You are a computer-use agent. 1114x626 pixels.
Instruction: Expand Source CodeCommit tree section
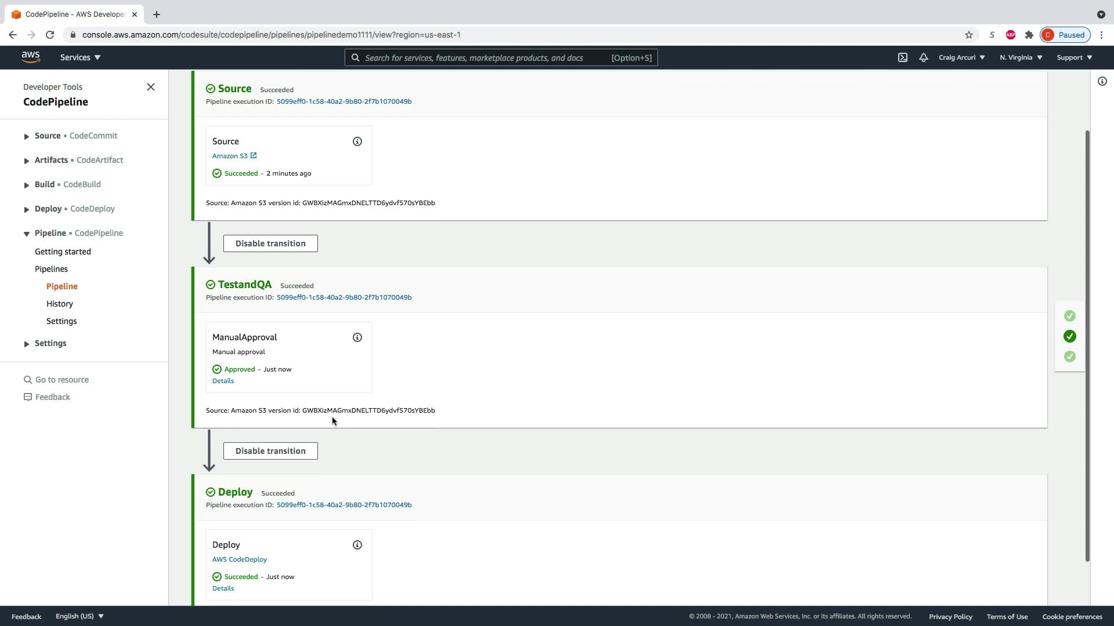click(27, 136)
